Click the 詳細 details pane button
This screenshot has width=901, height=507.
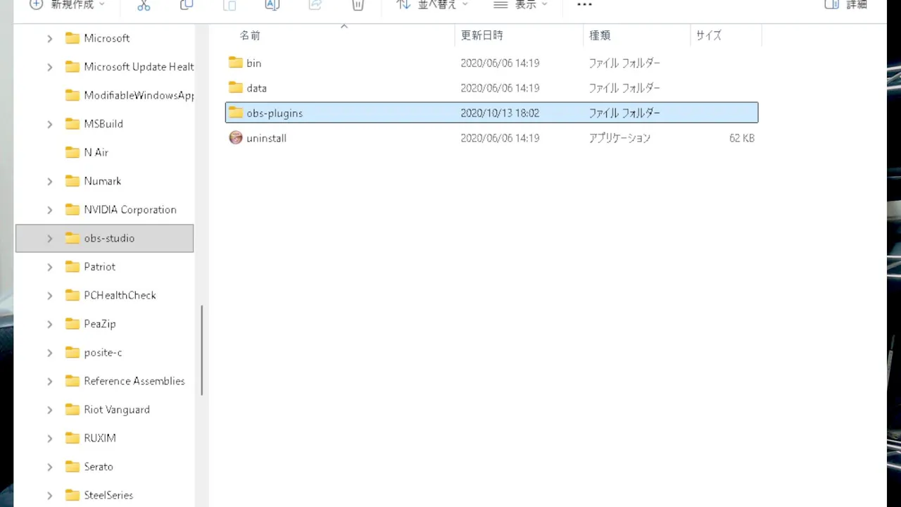[x=846, y=4]
